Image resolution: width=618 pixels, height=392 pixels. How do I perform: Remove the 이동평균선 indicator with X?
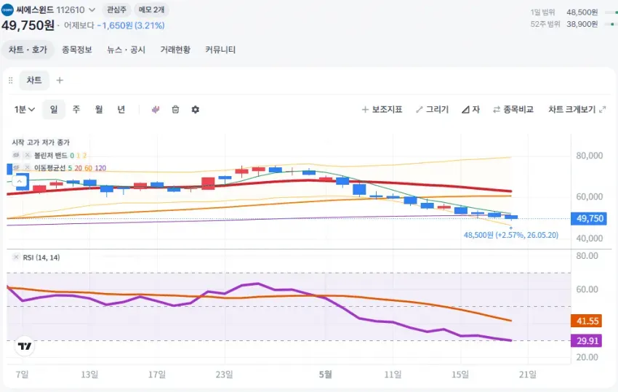click(27, 168)
